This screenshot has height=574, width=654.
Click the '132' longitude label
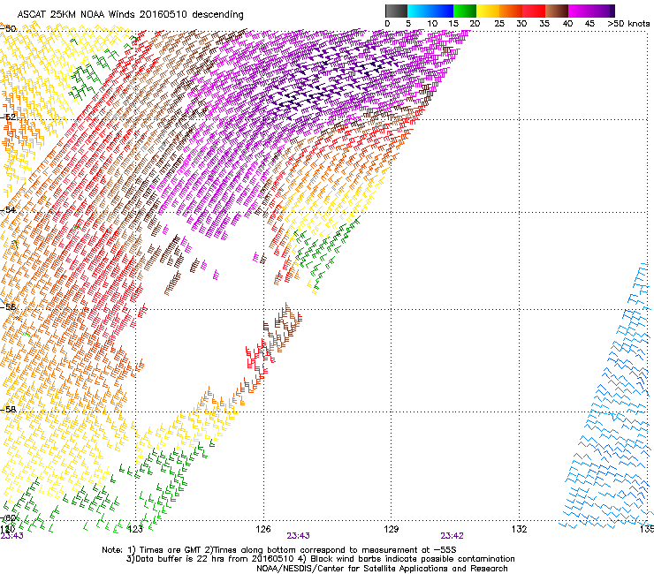click(x=519, y=529)
